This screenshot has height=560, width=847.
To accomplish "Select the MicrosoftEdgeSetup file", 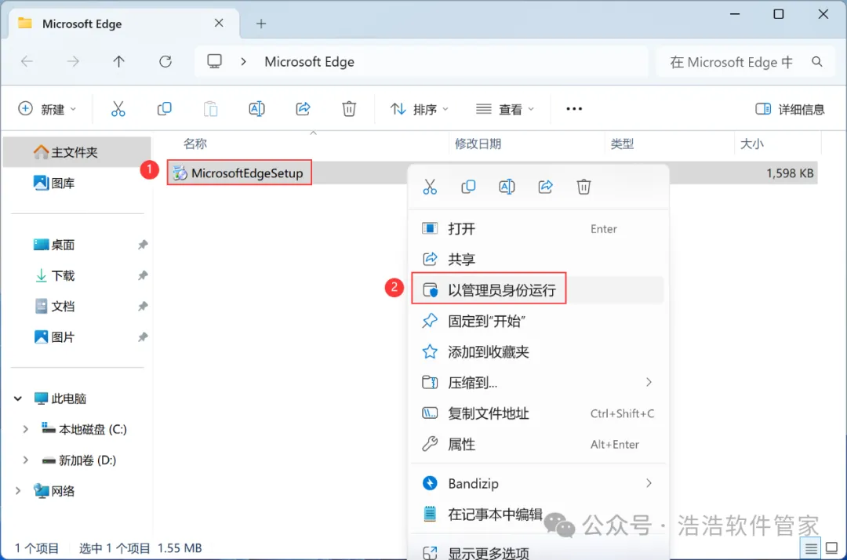I will pos(239,173).
